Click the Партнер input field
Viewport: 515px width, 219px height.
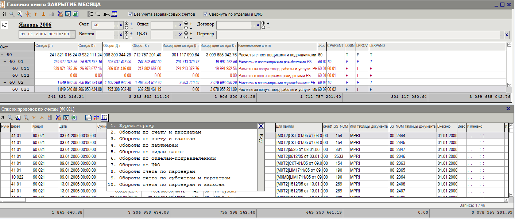coord(358,35)
